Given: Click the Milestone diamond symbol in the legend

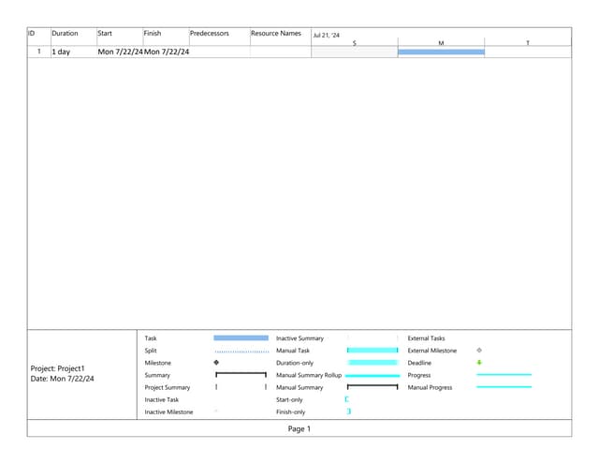Looking at the screenshot, I should point(216,362).
